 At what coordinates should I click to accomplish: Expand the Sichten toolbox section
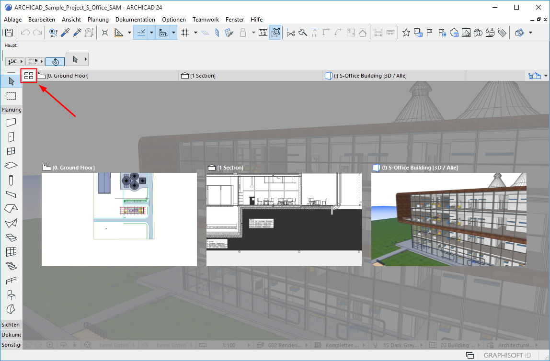(11, 325)
